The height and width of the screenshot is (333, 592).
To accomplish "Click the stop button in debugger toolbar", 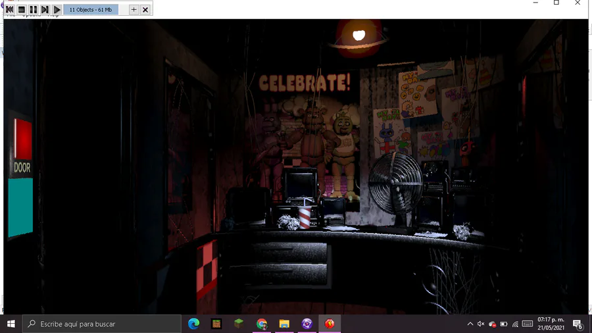I will pos(22,9).
